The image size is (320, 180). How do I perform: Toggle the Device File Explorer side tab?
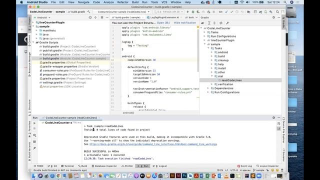click(283, 129)
